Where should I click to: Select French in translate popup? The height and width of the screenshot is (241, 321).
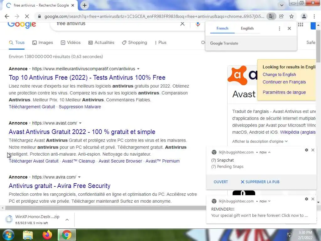click(x=222, y=28)
